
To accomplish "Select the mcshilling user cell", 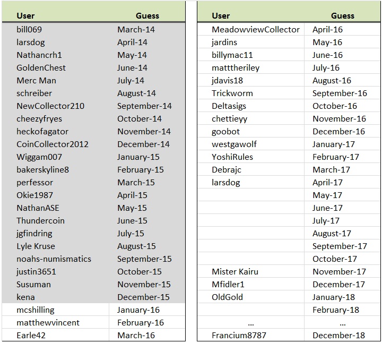I will click(x=56, y=310).
